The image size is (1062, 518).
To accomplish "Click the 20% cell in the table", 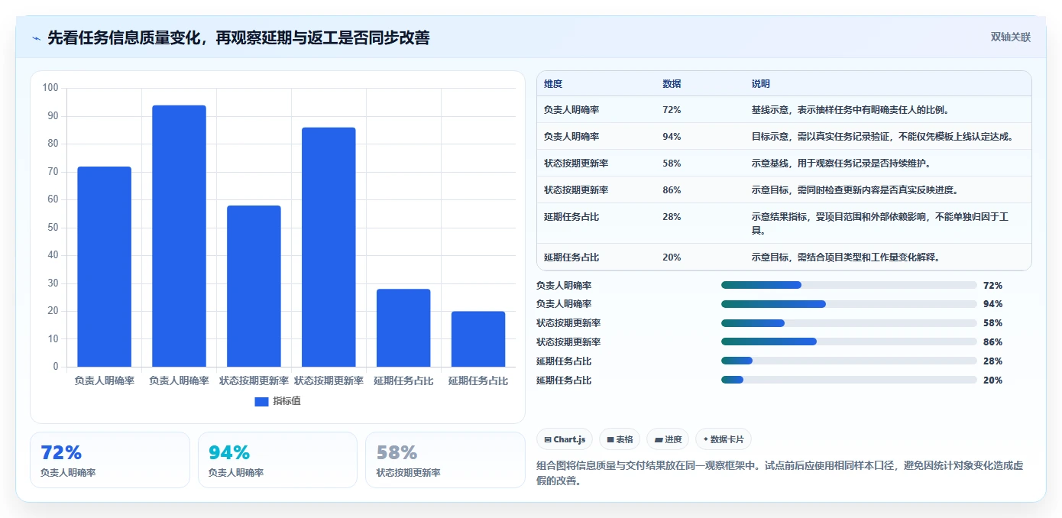I will click(x=672, y=257).
